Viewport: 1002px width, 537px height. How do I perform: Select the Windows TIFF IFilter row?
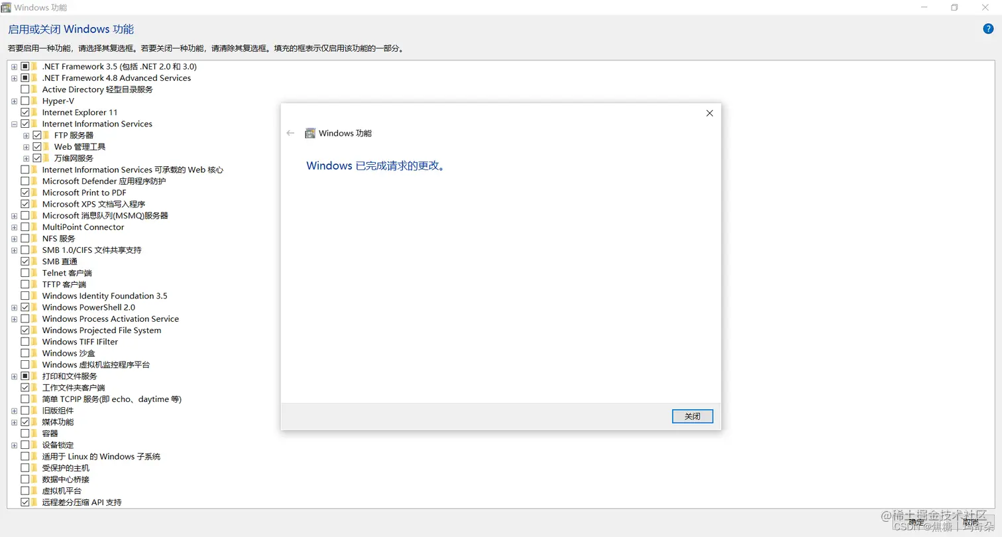80,342
